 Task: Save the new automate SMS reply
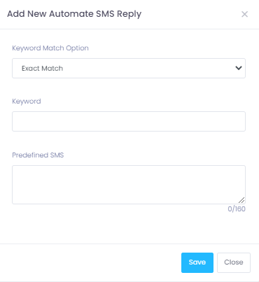click(197, 262)
